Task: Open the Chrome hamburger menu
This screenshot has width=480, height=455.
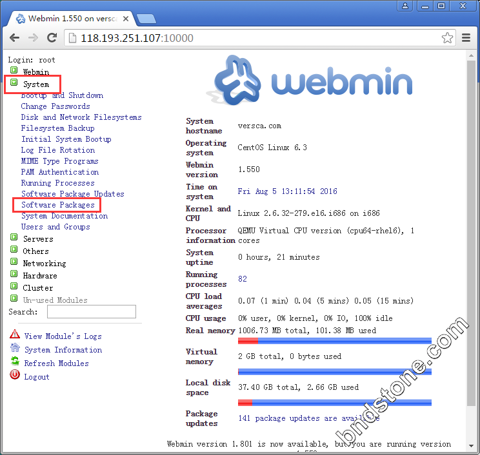Action: (x=466, y=38)
